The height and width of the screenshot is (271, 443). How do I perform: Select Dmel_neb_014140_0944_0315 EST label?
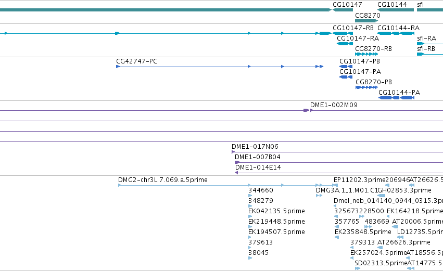[388, 201]
